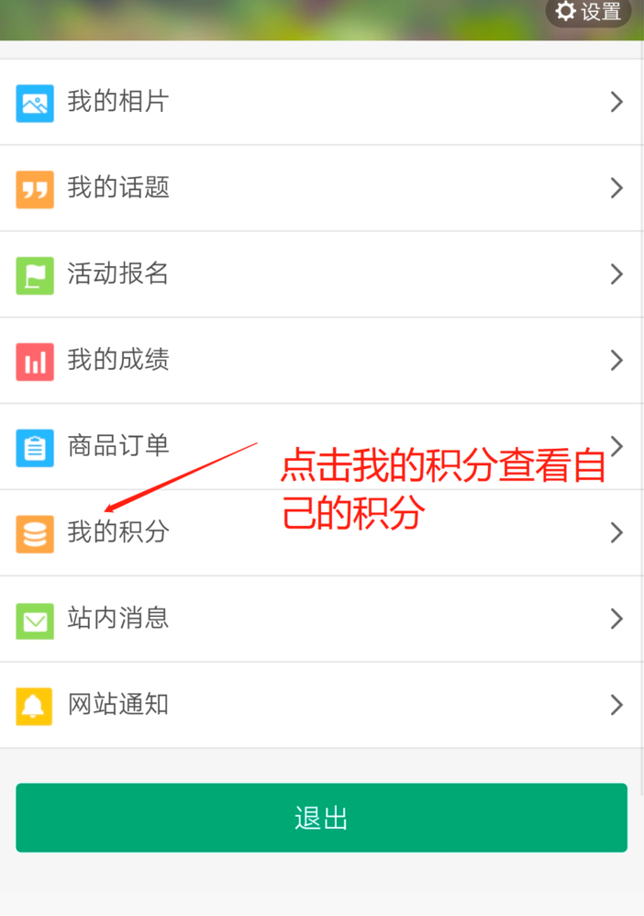Tap the green 退出 logout button
Screen dimensions: 644x916
click(x=322, y=817)
